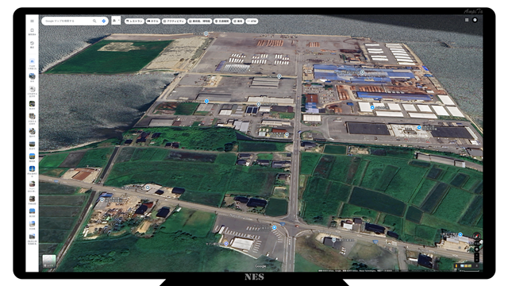Select the ホテル category chip
508x286 pixels.
(x=153, y=21)
